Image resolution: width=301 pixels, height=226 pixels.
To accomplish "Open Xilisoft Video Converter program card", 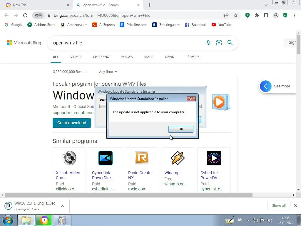I will [69, 170].
